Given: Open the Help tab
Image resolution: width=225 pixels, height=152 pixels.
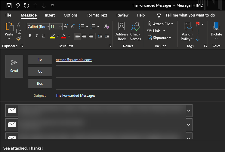Looking at the screenshot, I should [x=141, y=15].
